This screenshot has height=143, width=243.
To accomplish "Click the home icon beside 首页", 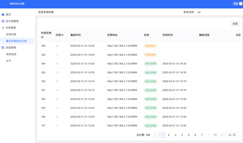I will click(3, 15).
